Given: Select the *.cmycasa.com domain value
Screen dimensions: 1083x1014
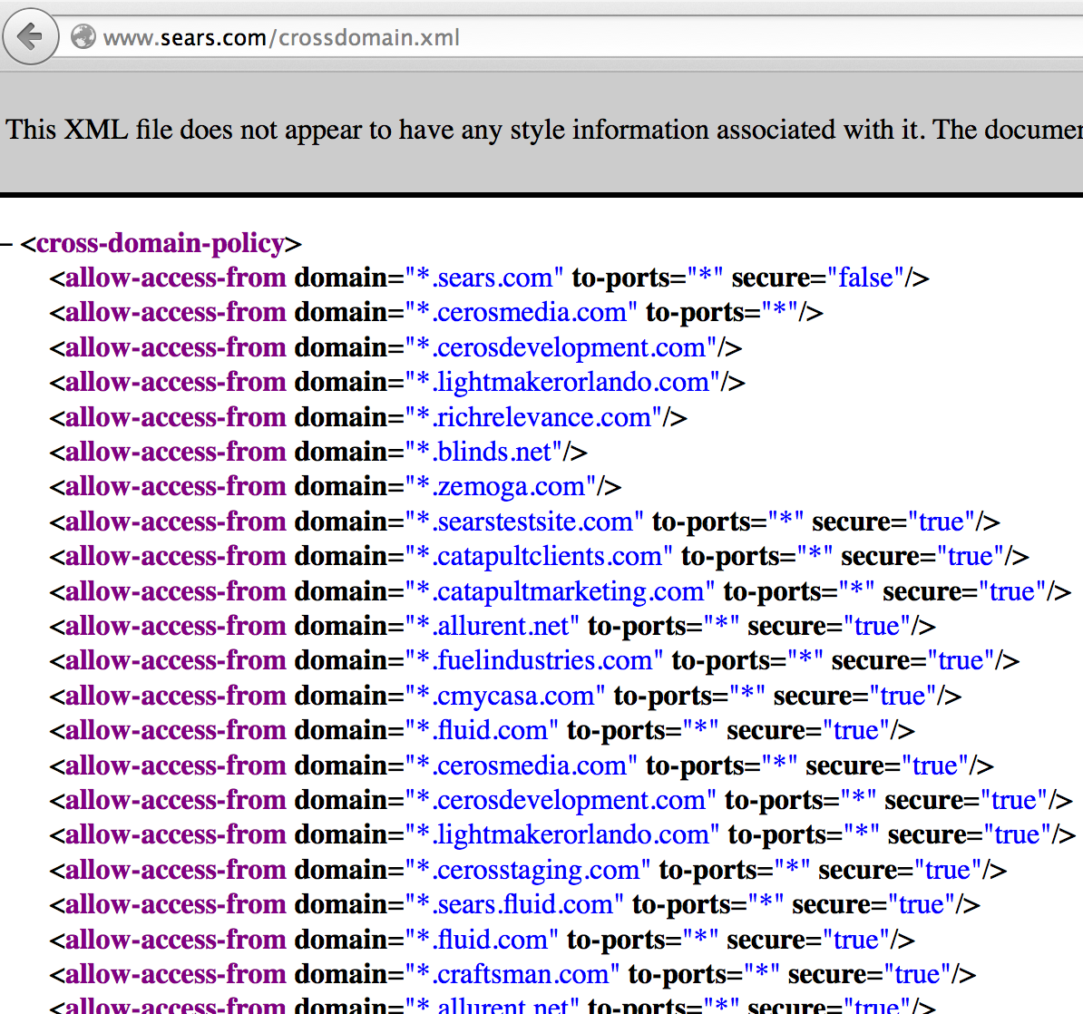Looking at the screenshot, I should point(505,696).
